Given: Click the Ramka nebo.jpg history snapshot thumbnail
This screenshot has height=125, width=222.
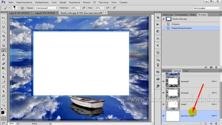Looking at the screenshot, I should pyautogui.click(x=169, y=19).
